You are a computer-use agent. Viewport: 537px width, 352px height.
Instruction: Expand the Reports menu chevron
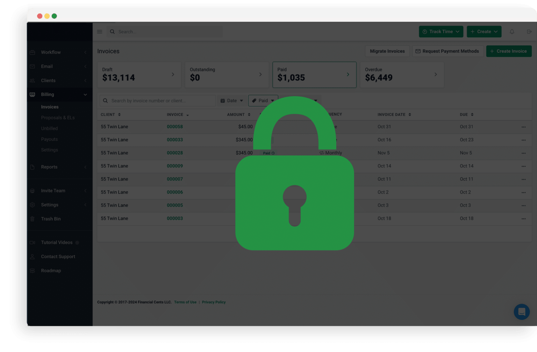click(x=85, y=167)
